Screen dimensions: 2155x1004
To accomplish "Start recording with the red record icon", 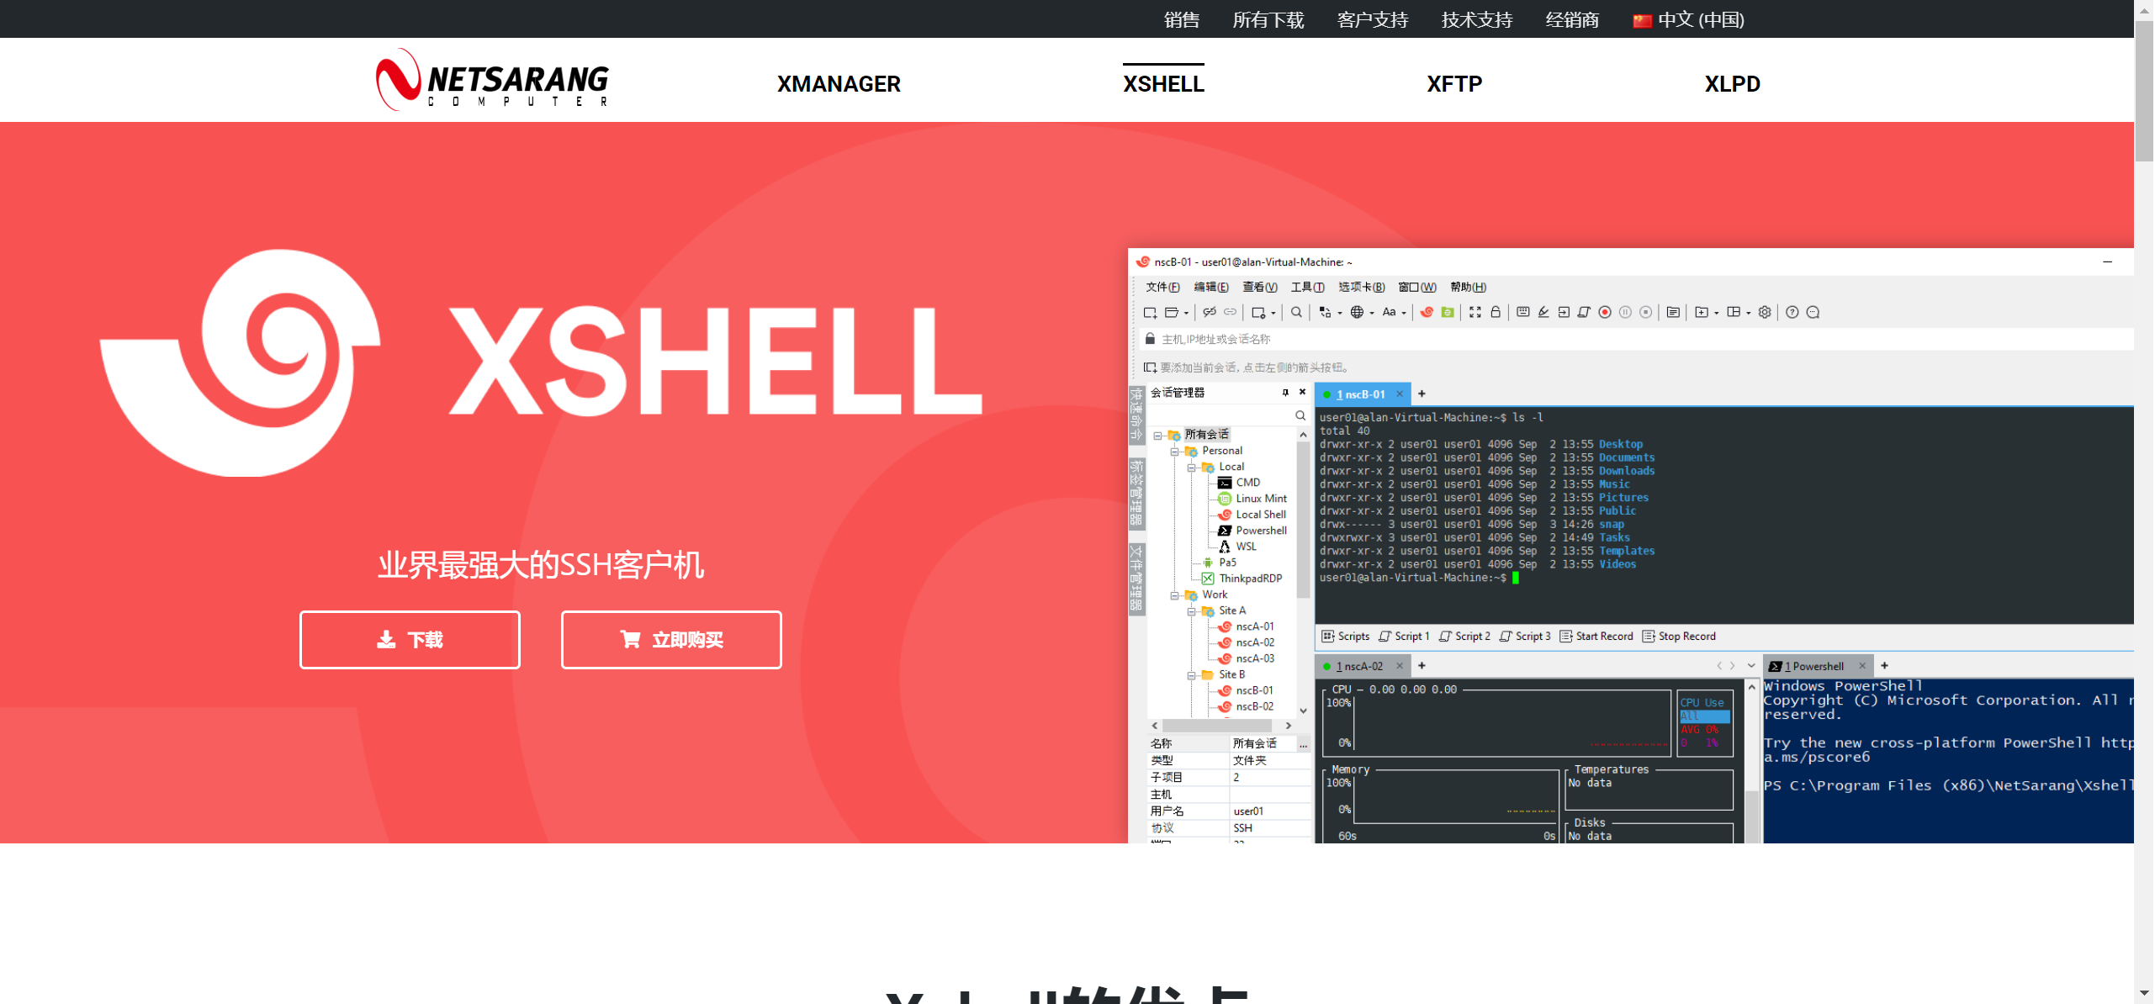I will 1606,312.
